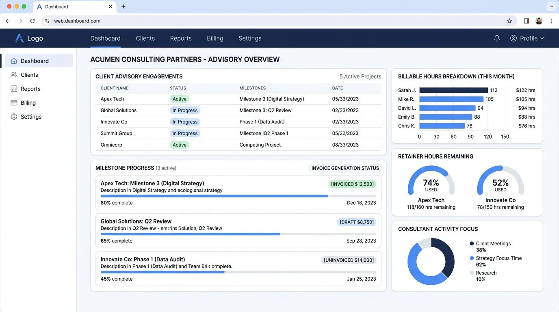The height and width of the screenshot is (312, 559).
Task: Open the tab search dropdown arrow
Action: click(551, 6)
